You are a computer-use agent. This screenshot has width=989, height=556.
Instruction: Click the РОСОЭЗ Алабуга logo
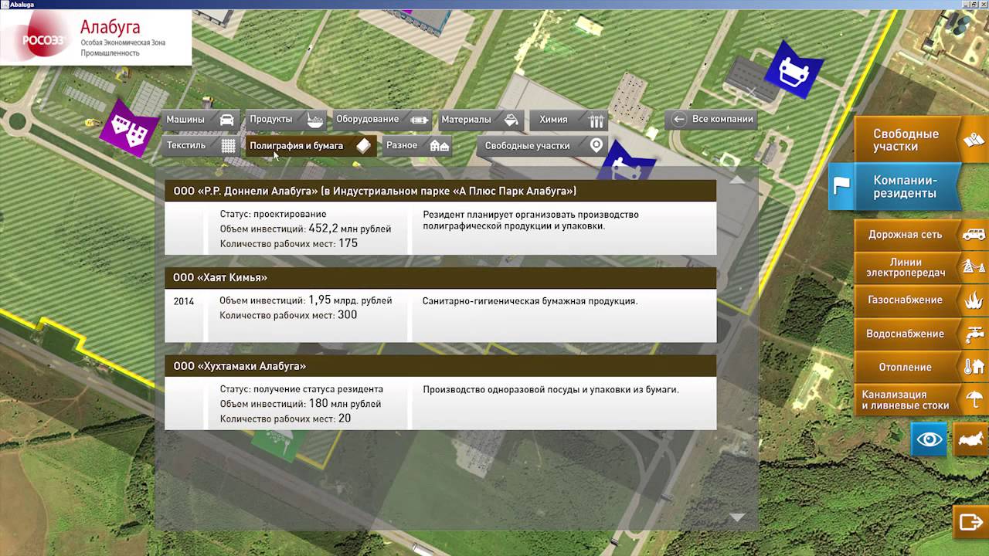coord(95,38)
